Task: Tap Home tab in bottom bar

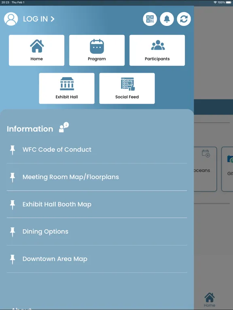Action: (210, 300)
